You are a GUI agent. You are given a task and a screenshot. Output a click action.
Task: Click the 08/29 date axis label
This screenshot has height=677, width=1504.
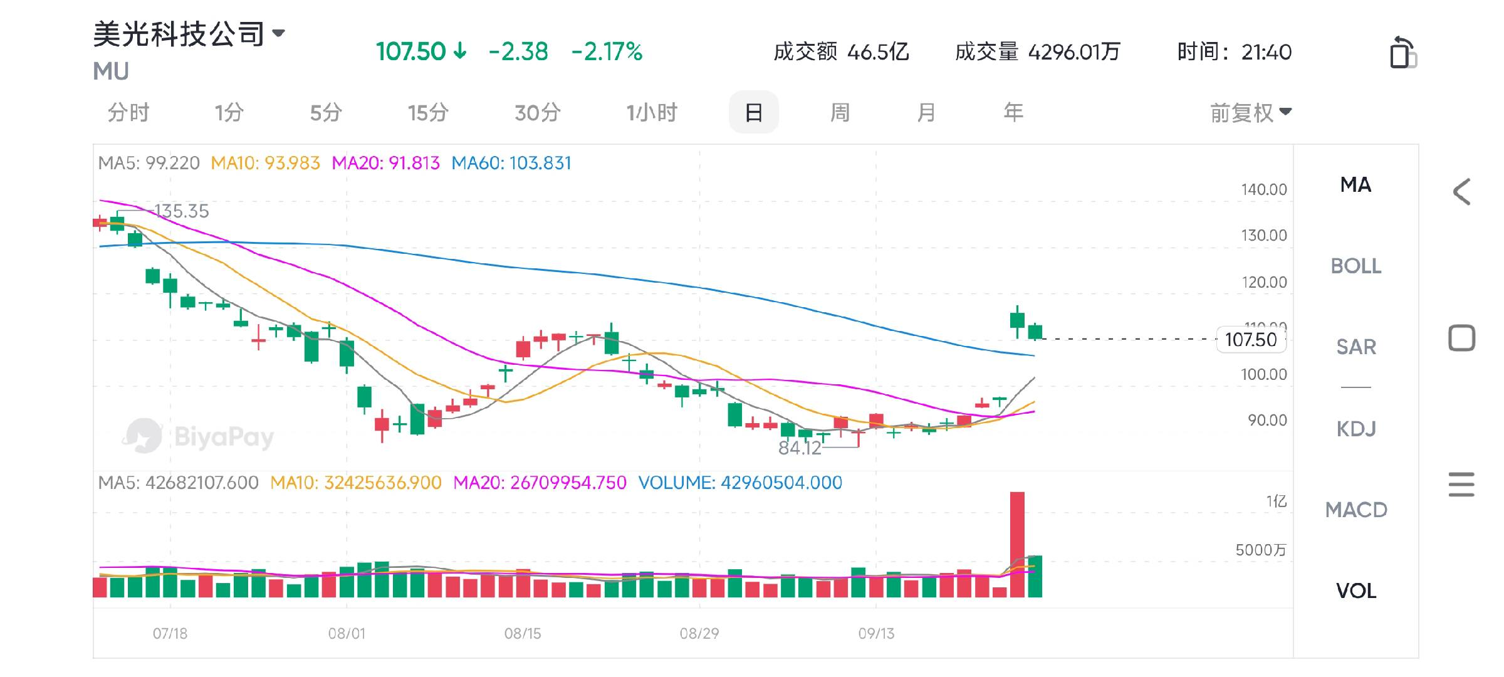699,634
